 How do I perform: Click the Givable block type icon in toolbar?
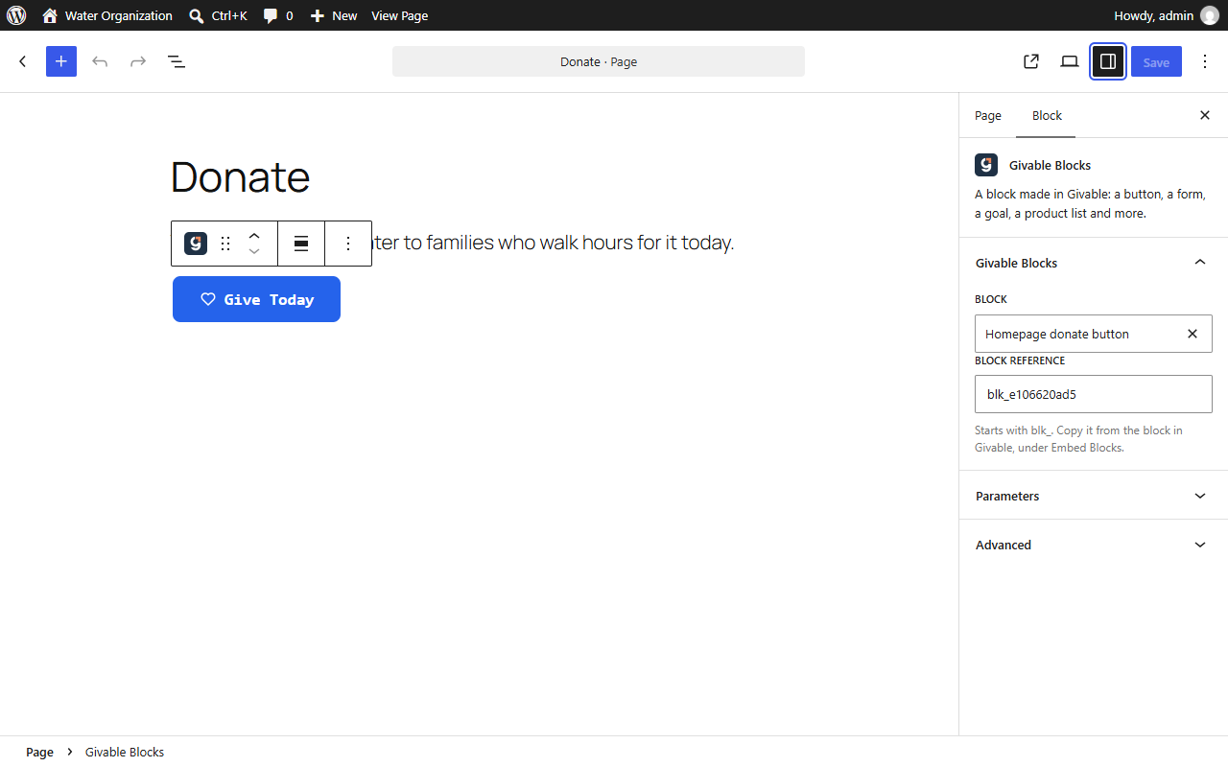coord(196,244)
